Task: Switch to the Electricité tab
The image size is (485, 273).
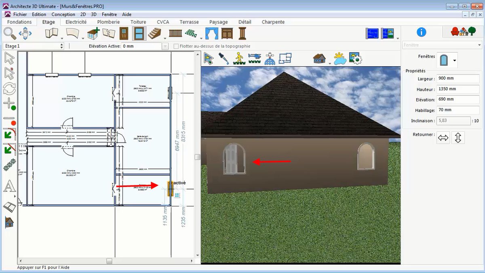Action: point(76,22)
